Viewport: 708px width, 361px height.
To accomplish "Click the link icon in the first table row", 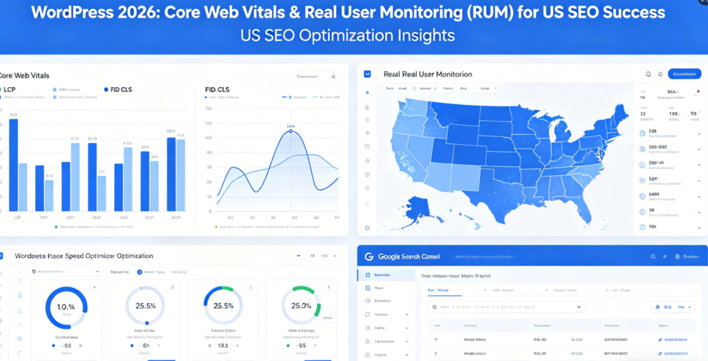I will point(660,340).
